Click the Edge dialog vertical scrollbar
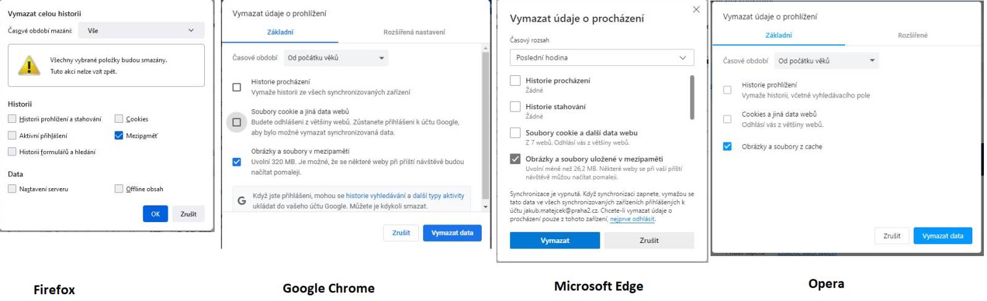Image resolution: width=987 pixels, height=301 pixels. click(692, 97)
